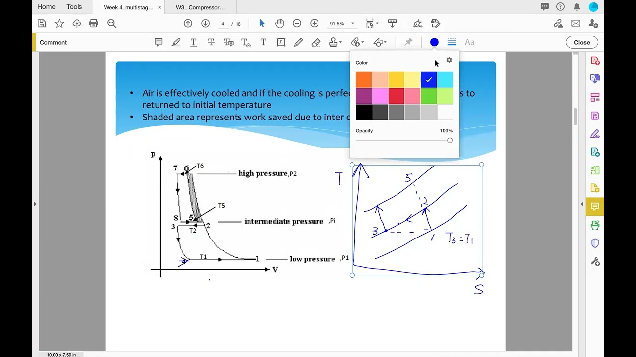Open the drawing shapes dropdown
This screenshot has width=636, height=357.
(380, 42)
